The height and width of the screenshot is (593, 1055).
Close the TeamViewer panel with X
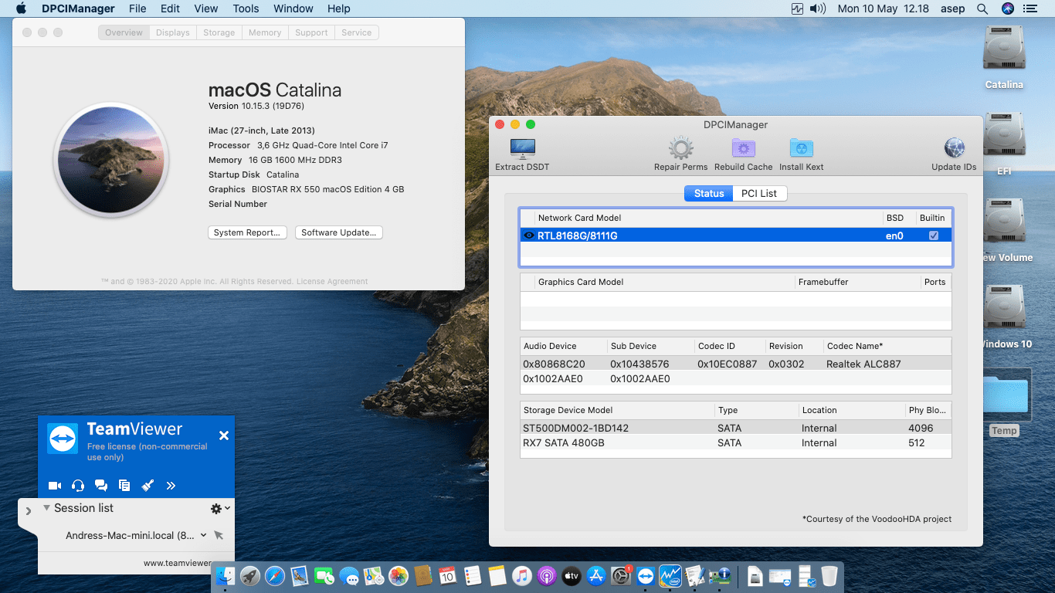(224, 435)
